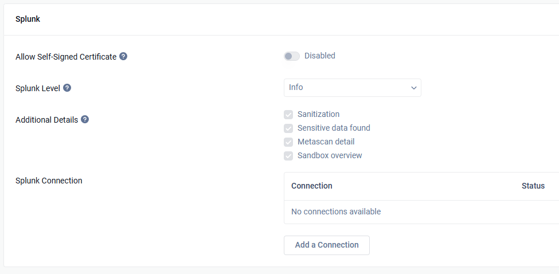Screen dimensions: 559x274
Task: Click the Splunk Level label
Action: (x=38, y=88)
